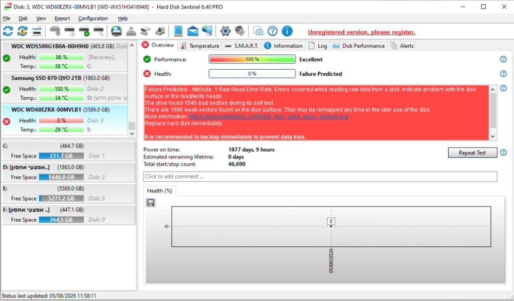Switch to the Log tab
Image resolution: width=514 pixels, height=301 pixels.
318,46
